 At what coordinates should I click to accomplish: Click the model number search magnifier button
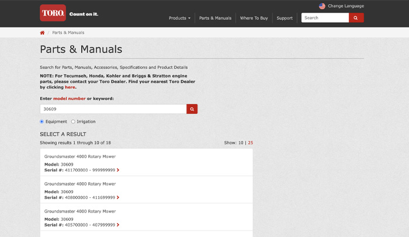point(192,109)
